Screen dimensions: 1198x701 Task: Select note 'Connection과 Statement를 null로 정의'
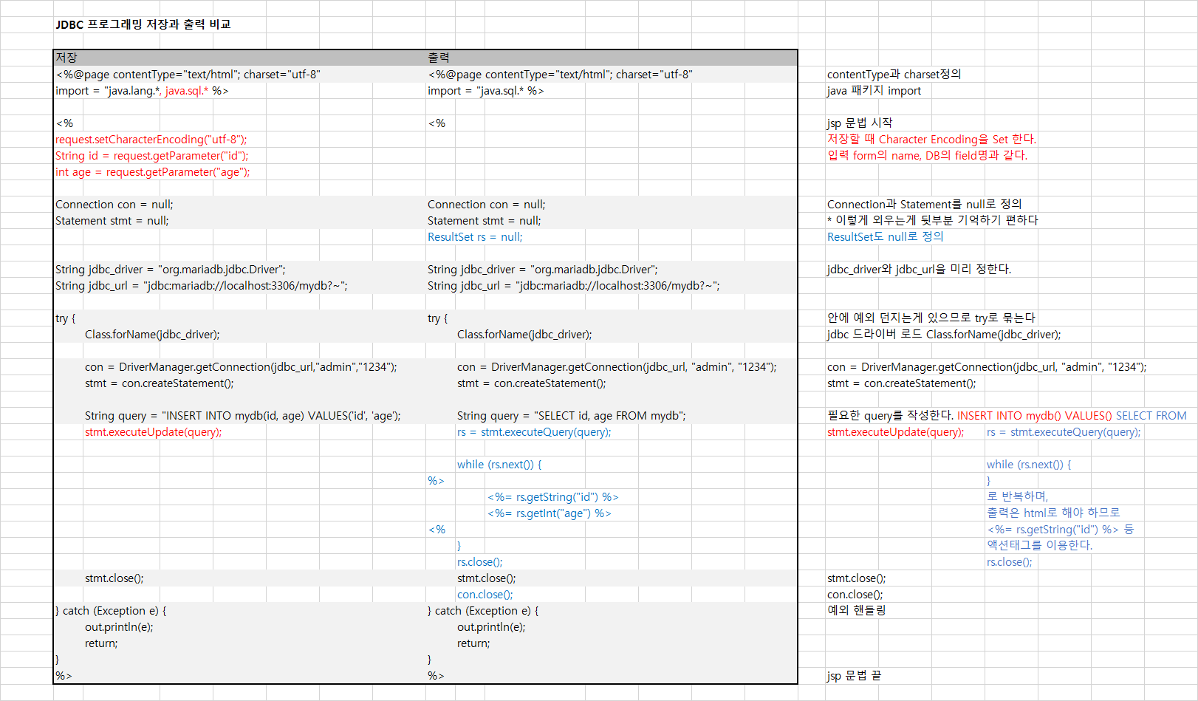(925, 204)
